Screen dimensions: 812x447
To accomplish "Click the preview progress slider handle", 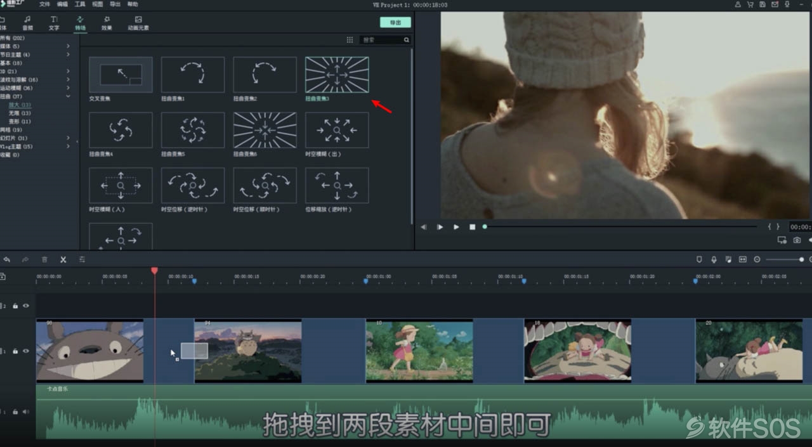I will click(x=485, y=226).
